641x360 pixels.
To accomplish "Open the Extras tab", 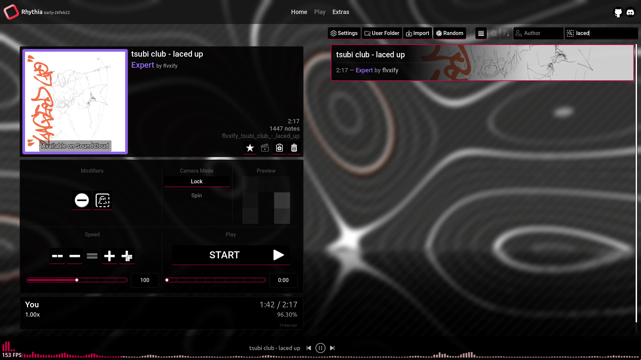I will click(341, 12).
